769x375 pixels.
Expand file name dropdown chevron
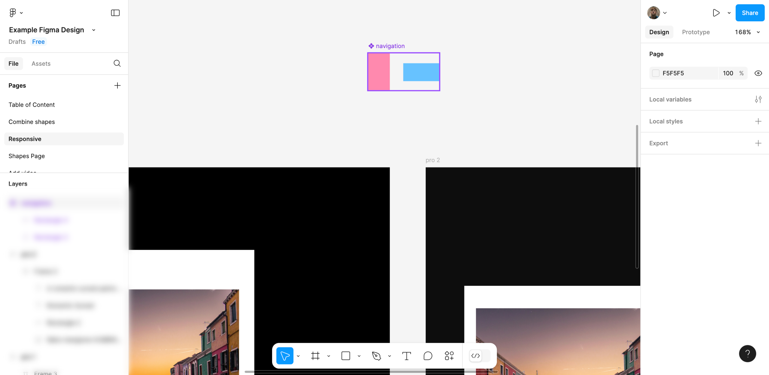(x=94, y=30)
